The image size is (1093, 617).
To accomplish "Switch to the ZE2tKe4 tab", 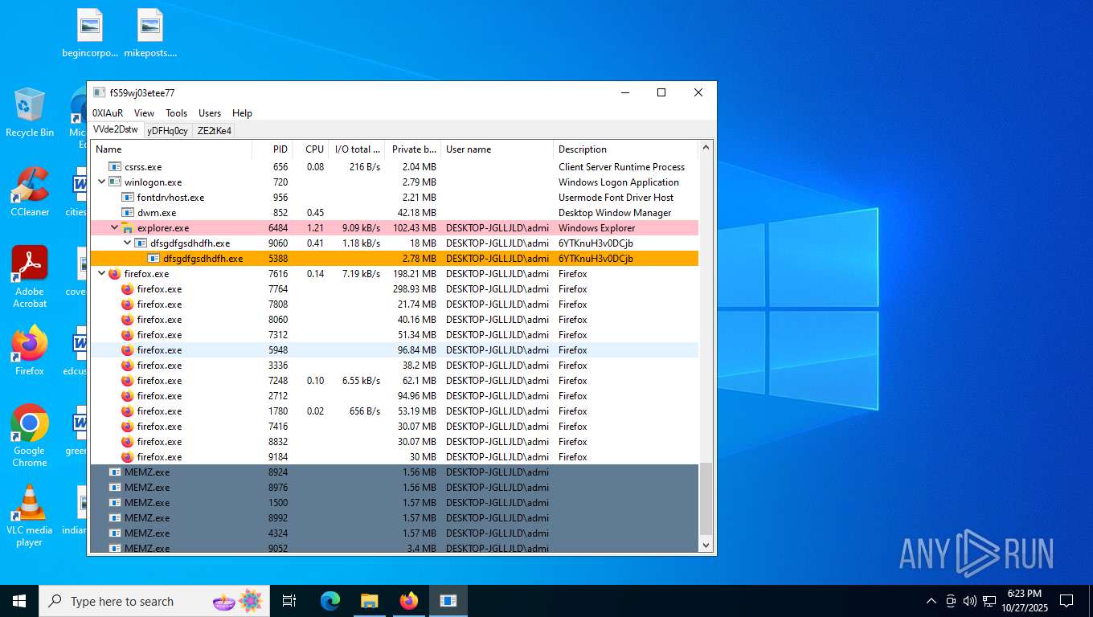I will pyautogui.click(x=215, y=131).
